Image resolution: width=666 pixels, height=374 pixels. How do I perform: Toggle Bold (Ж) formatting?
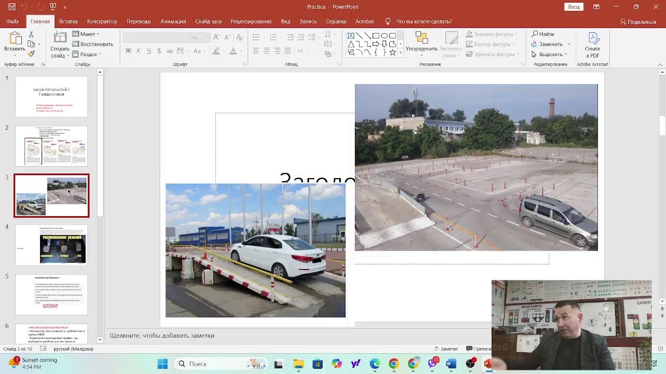coord(128,51)
